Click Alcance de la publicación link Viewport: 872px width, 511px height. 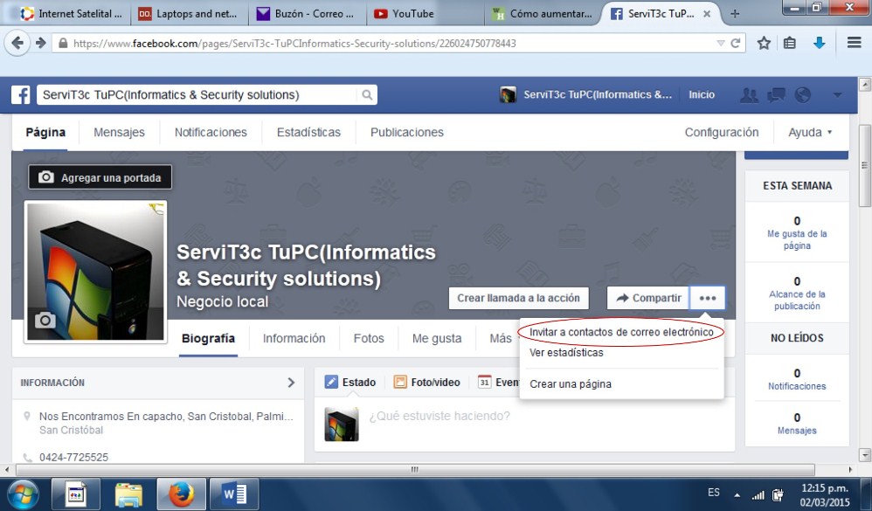[797, 300]
